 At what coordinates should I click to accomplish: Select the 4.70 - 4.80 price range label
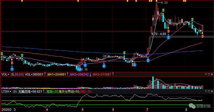tap(158, 34)
